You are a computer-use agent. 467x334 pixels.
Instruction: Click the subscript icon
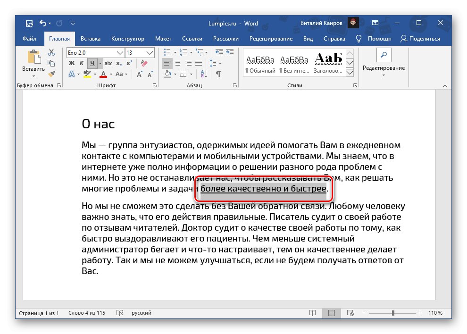119,63
